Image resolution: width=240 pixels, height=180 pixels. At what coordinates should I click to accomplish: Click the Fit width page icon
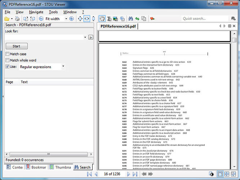point(87,19)
